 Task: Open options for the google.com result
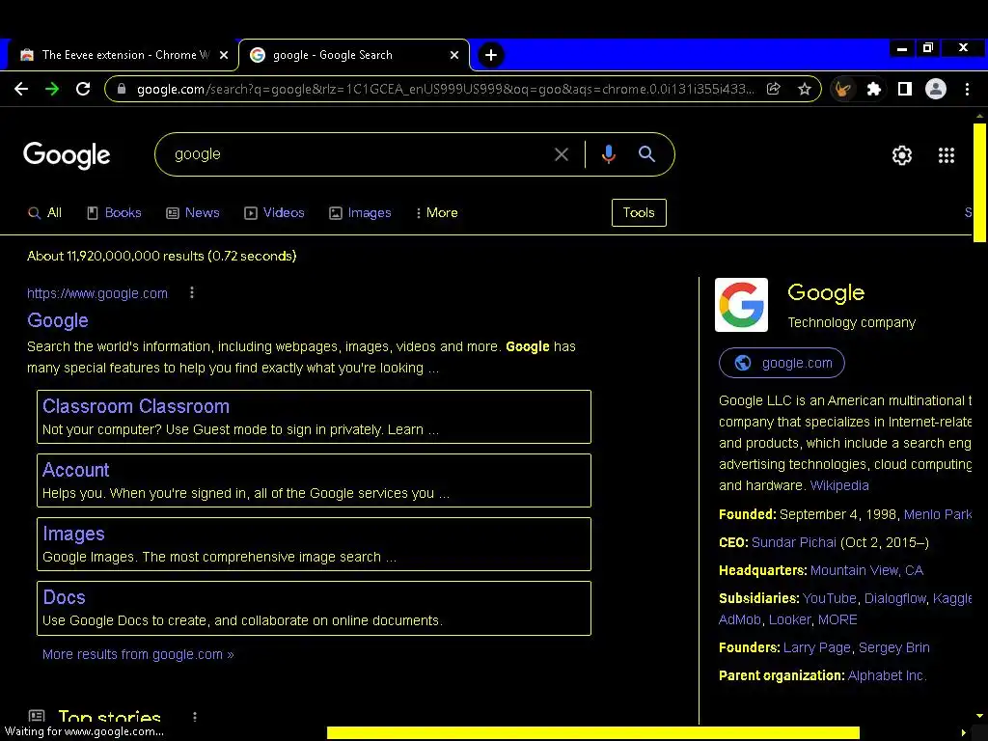pyautogui.click(x=192, y=293)
